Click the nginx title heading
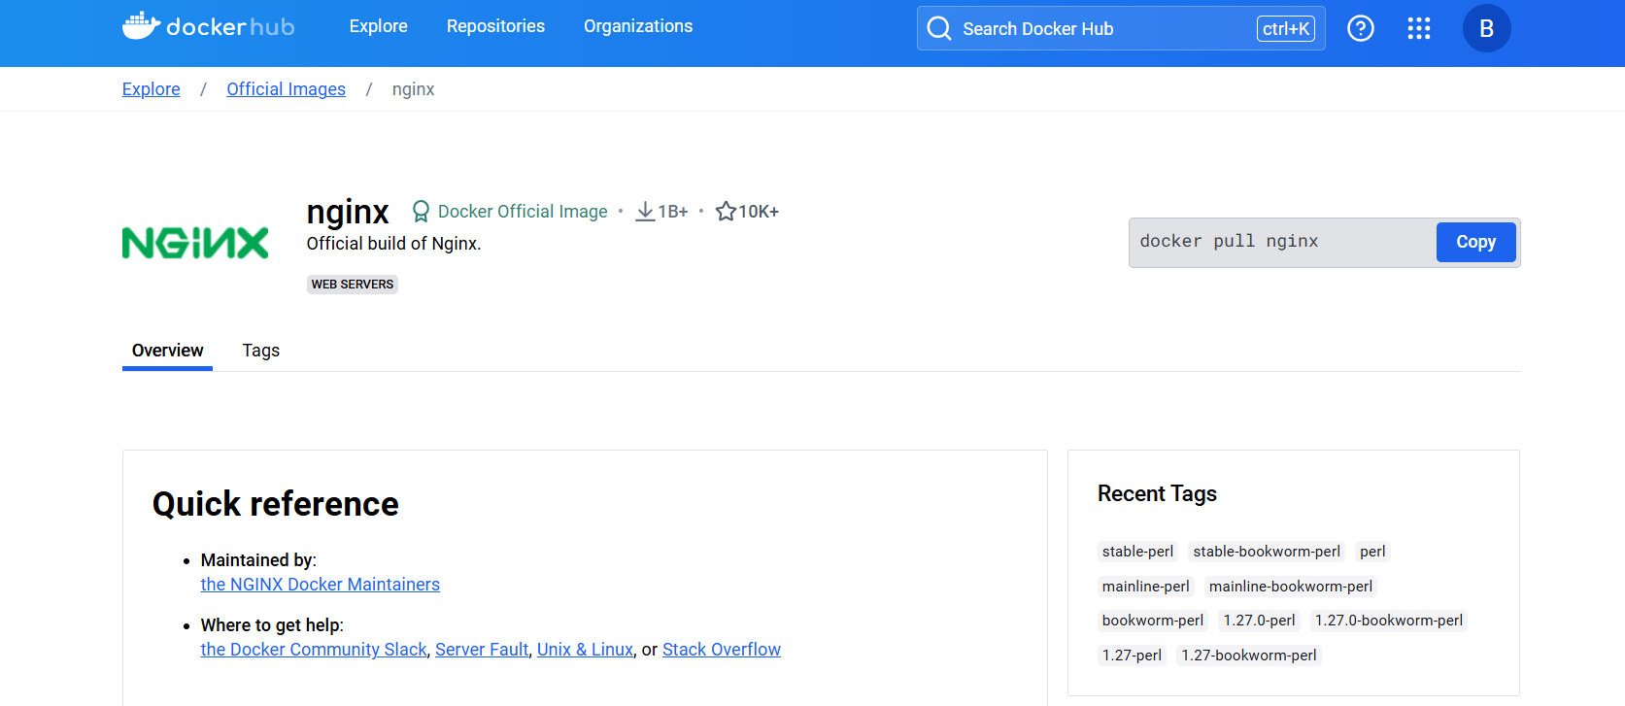The image size is (1625, 706). [348, 212]
